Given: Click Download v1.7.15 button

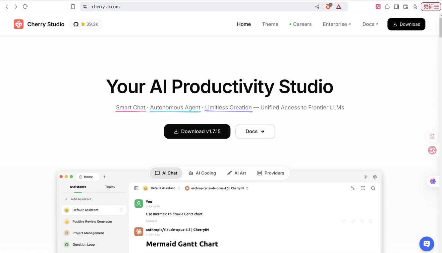Looking at the screenshot, I should tap(197, 132).
